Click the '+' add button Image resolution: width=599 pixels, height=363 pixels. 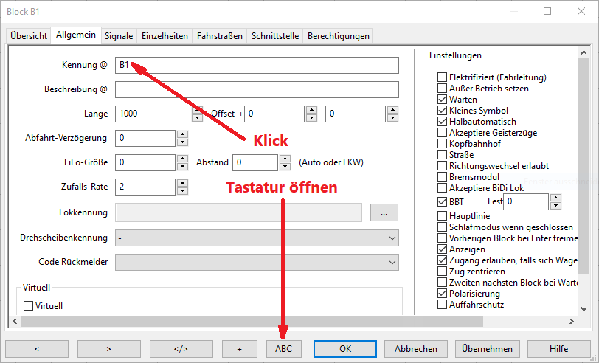[239, 348]
